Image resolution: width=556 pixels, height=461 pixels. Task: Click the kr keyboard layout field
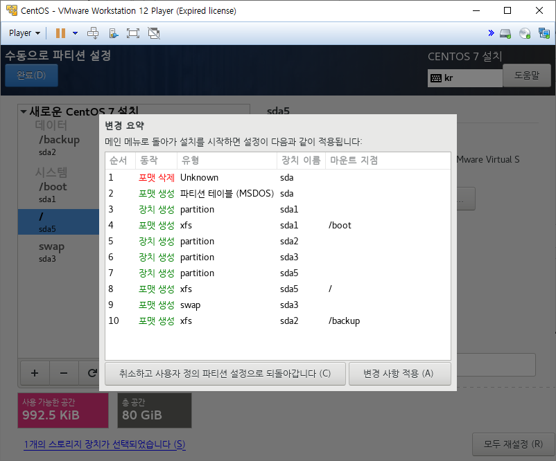point(465,78)
